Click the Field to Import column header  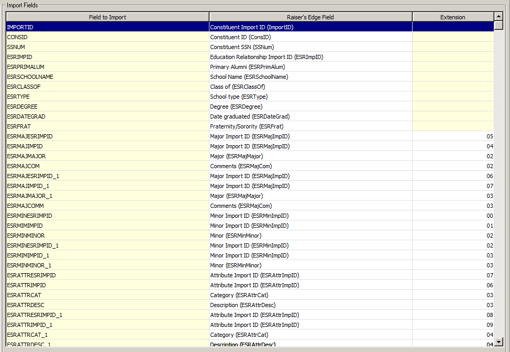(107, 17)
